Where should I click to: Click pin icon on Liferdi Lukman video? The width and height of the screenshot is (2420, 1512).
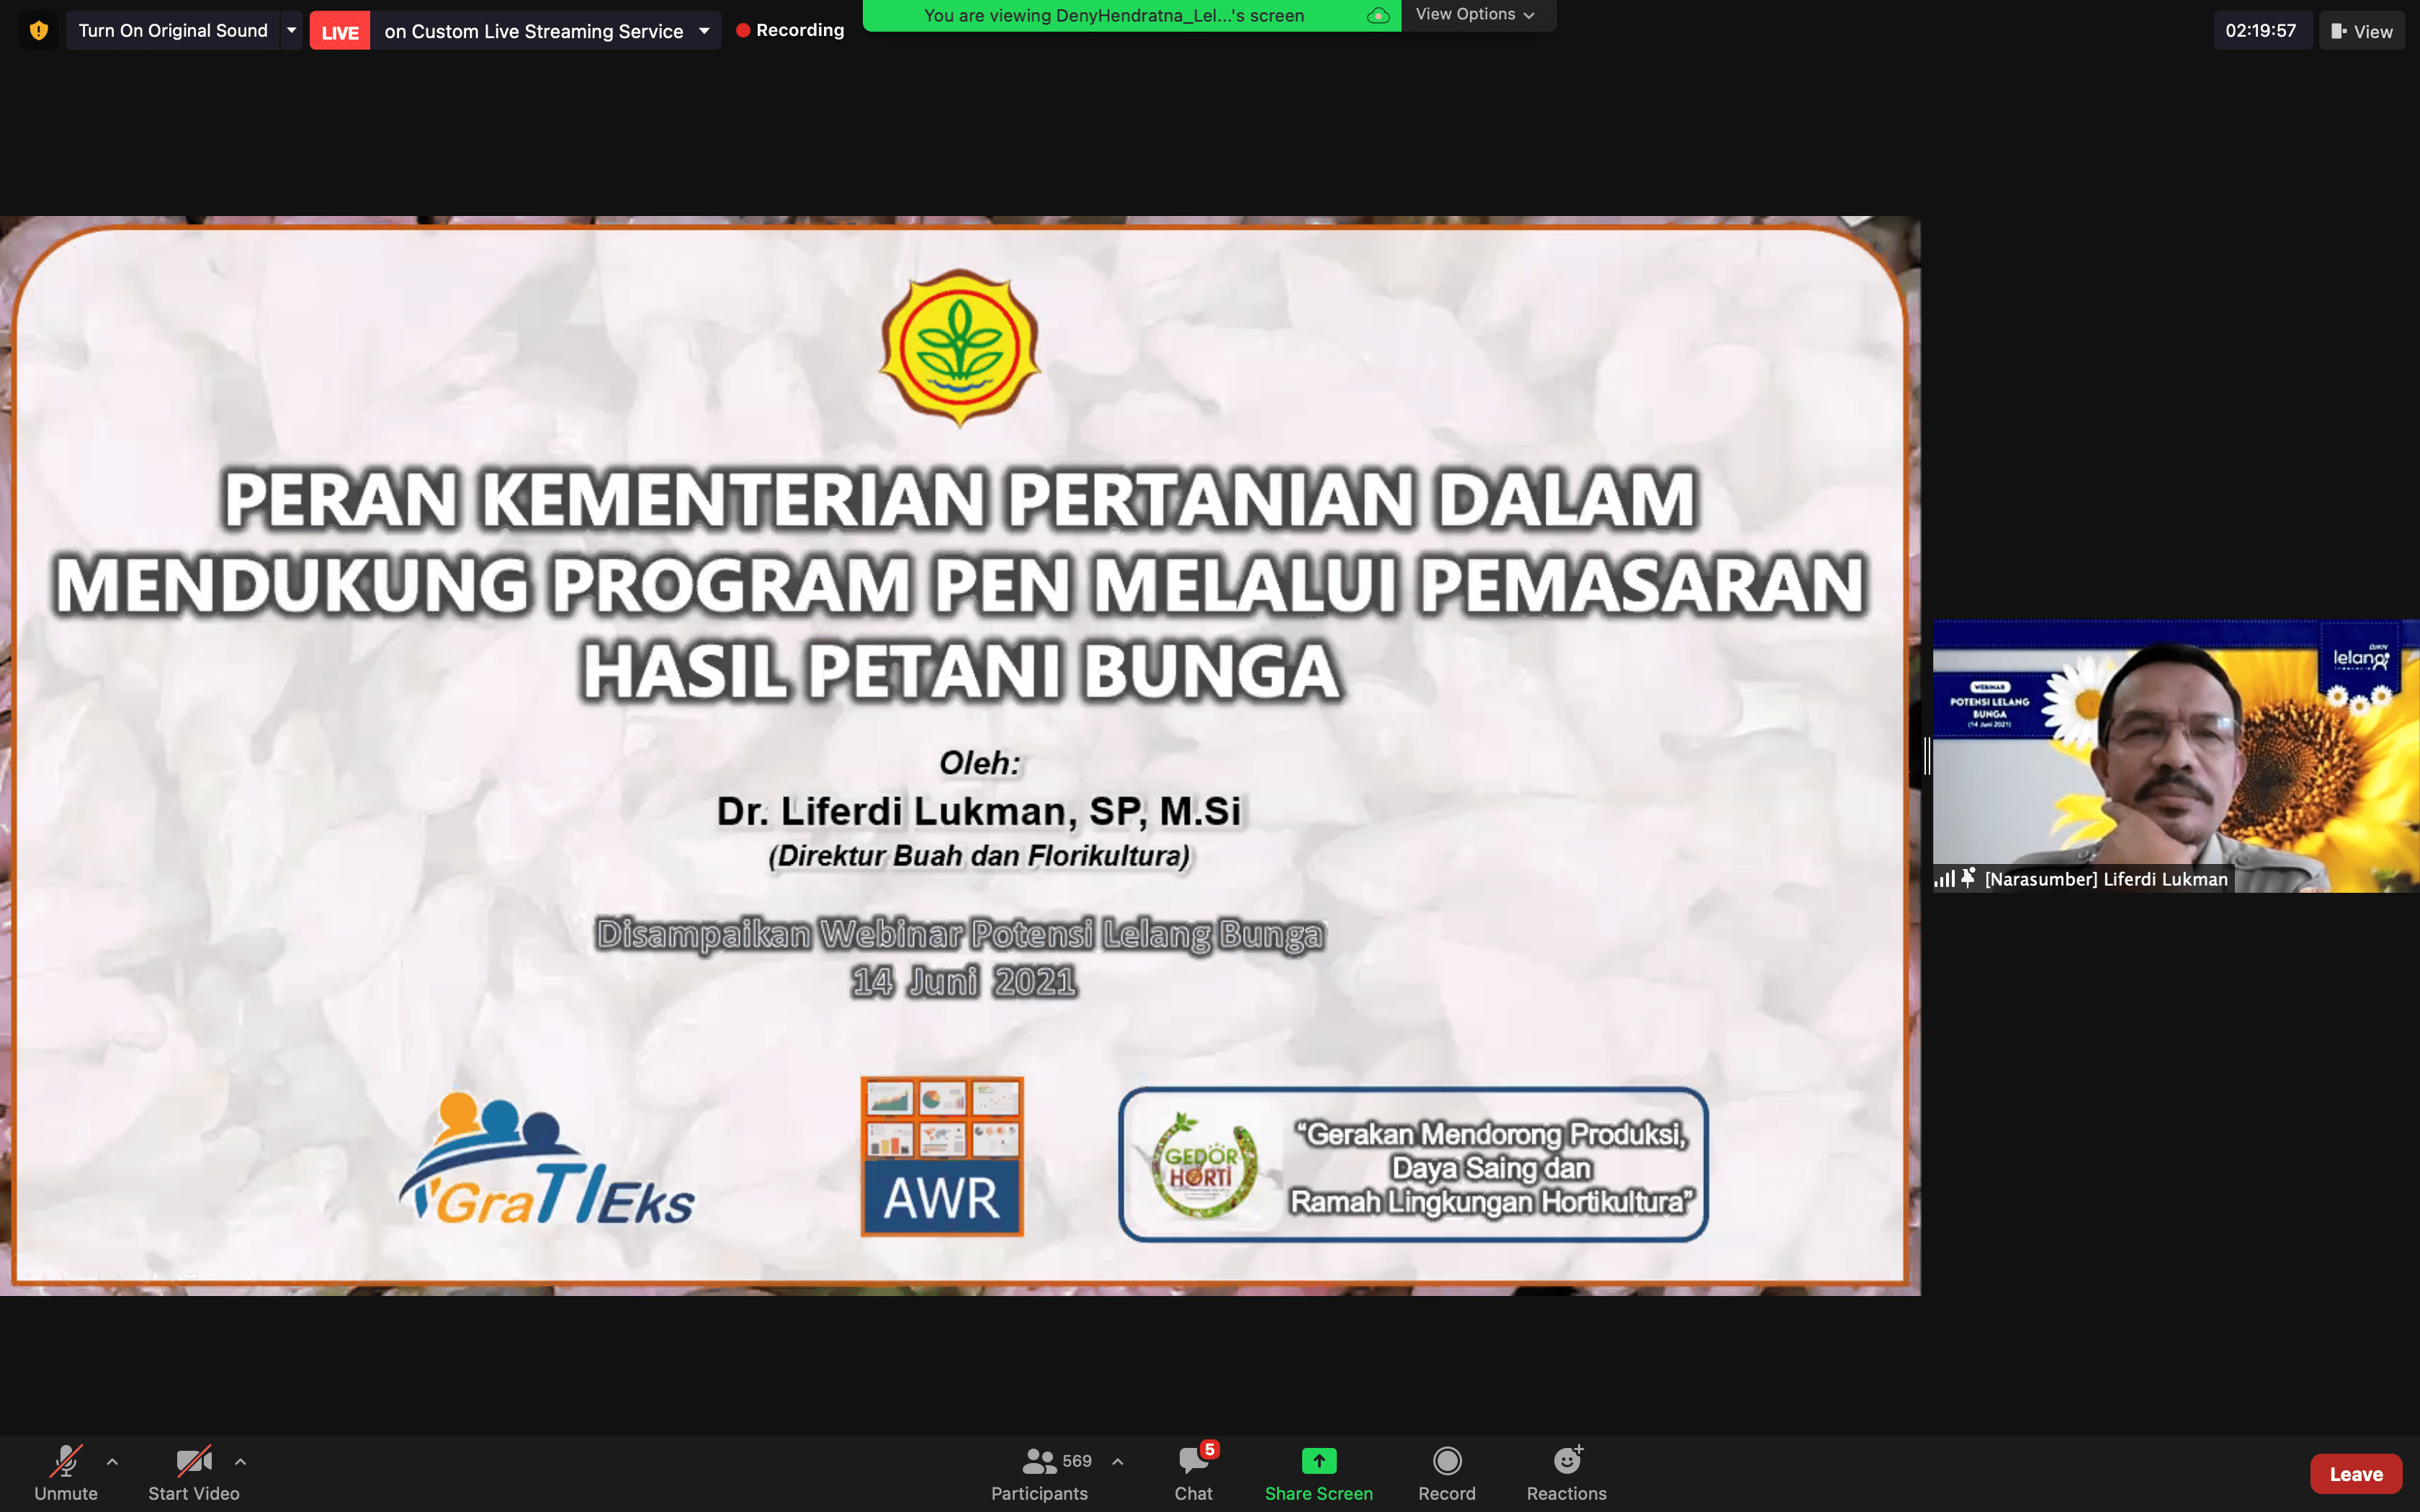1968,878
